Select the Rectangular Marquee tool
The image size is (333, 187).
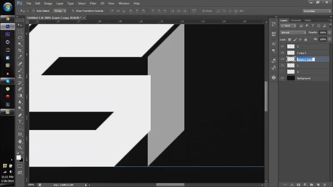20,31
